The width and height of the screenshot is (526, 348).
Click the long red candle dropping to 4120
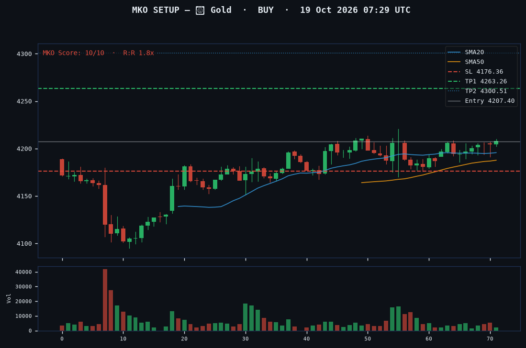coord(105,205)
